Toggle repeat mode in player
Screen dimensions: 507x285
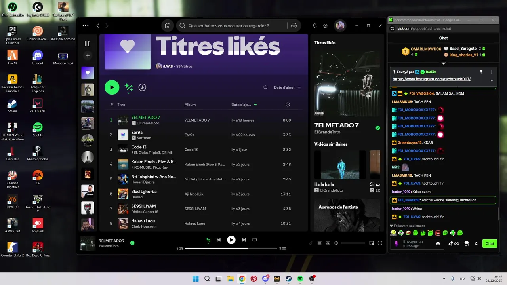point(255,240)
